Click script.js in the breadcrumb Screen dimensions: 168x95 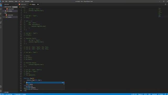click(x=23, y=7)
